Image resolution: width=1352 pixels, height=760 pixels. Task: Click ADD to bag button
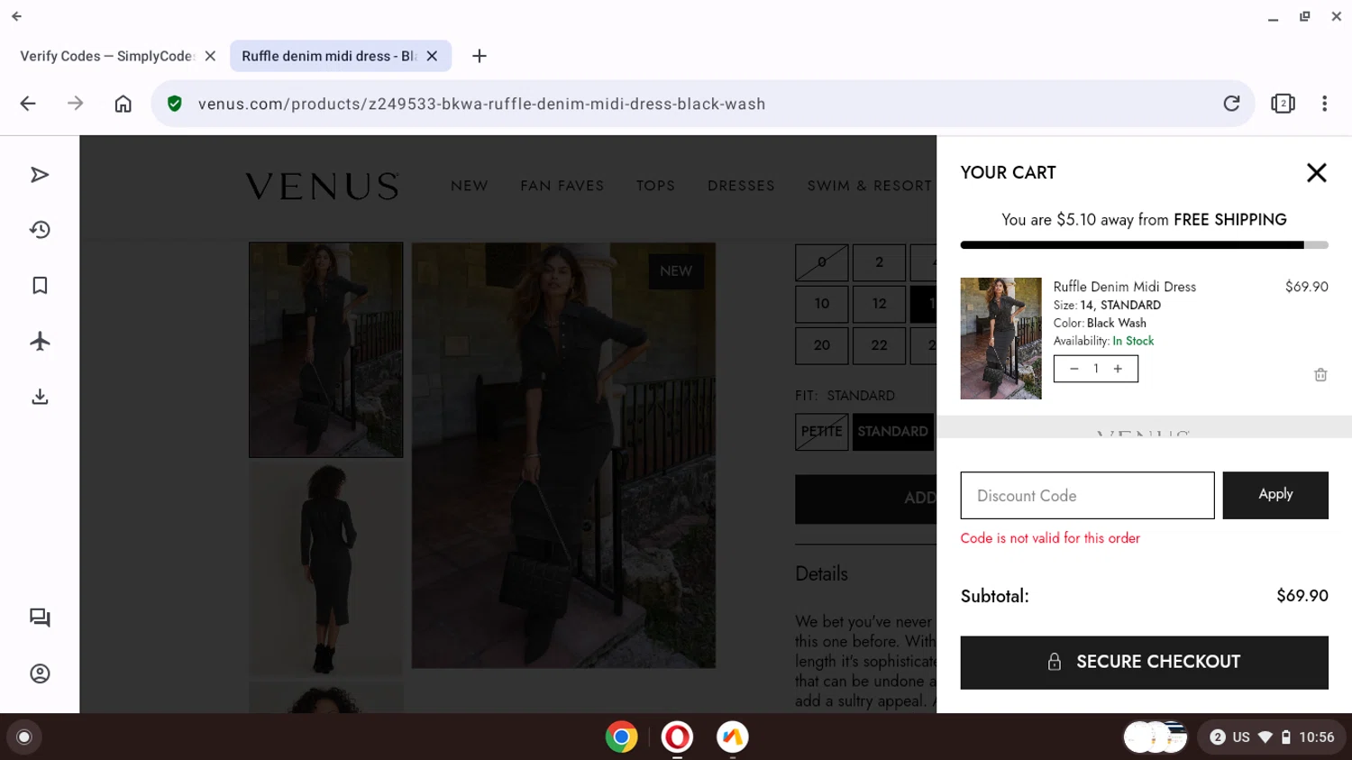(x=865, y=499)
